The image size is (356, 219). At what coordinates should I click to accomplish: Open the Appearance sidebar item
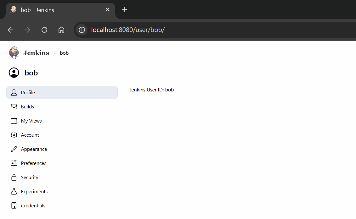[62, 149]
